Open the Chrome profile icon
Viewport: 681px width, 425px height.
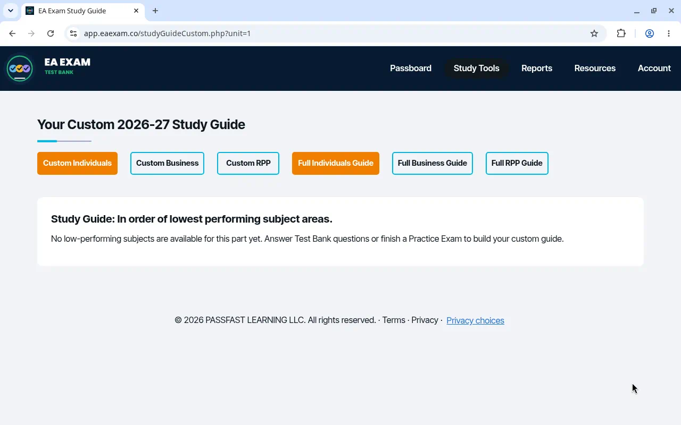650,33
